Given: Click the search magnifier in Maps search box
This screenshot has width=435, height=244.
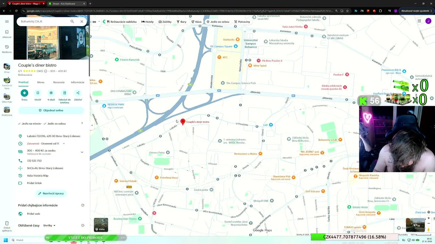Looking at the screenshot, I should [x=72, y=21].
